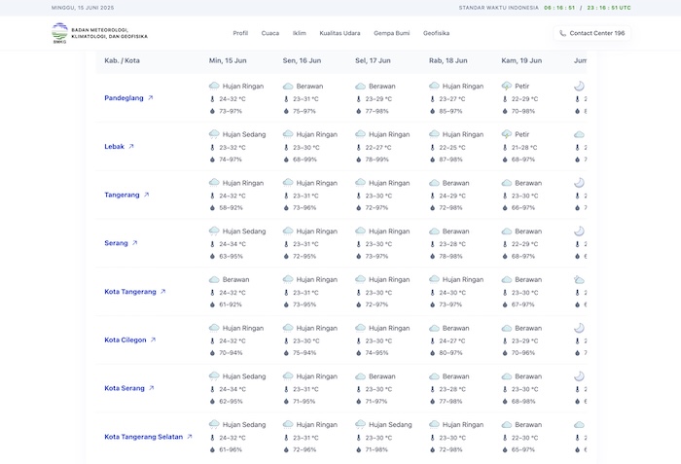Click the Standar Waktu Indonesia clock
Viewport: 681px width, 464px height.
pos(559,8)
